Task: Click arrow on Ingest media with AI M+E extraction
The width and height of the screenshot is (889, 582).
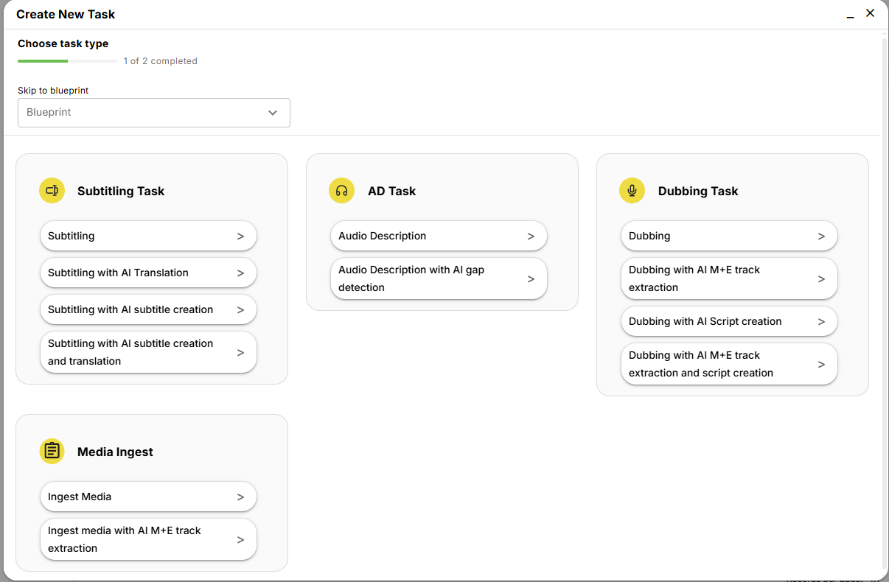Action: 240,539
